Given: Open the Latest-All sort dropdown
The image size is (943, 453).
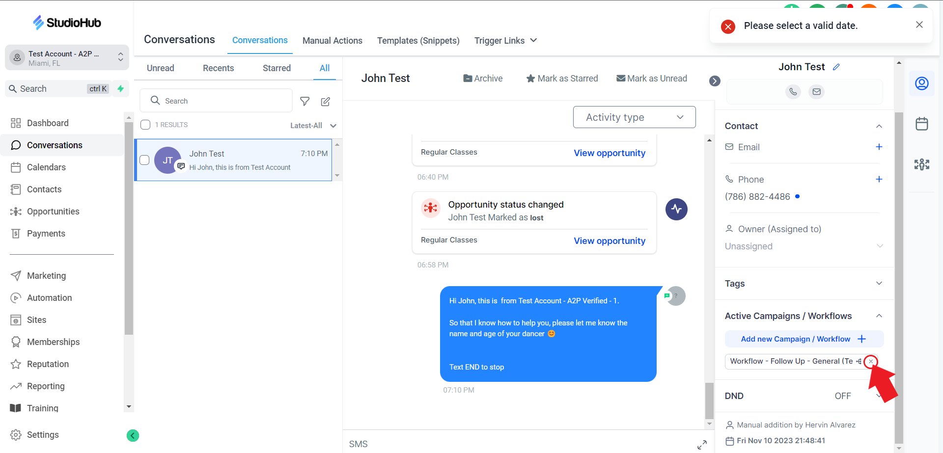Looking at the screenshot, I should pyautogui.click(x=313, y=126).
